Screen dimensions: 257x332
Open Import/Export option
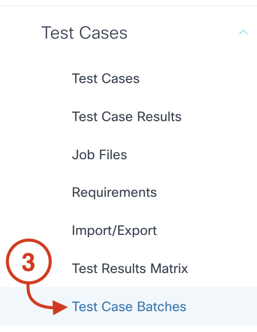pos(114,231)
